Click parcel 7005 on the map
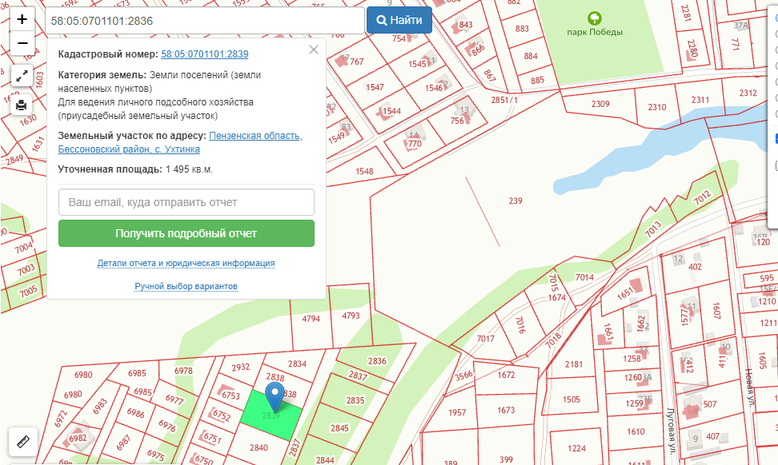Screen dimensions: 778x465 pos(28,291)
